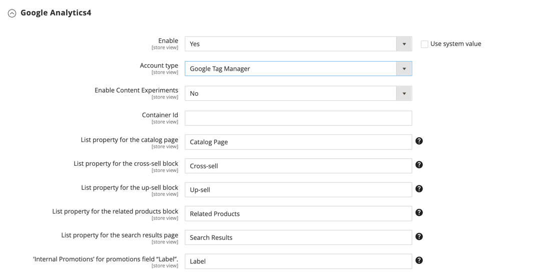Click help icon beside Cross-sell field

coord(419,165)
